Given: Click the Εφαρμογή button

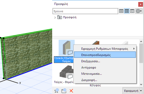Looking at the screenshot, I should [131, 91].
